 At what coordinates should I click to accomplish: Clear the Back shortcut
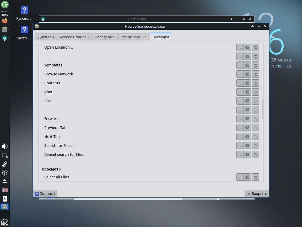pos(247,101)
